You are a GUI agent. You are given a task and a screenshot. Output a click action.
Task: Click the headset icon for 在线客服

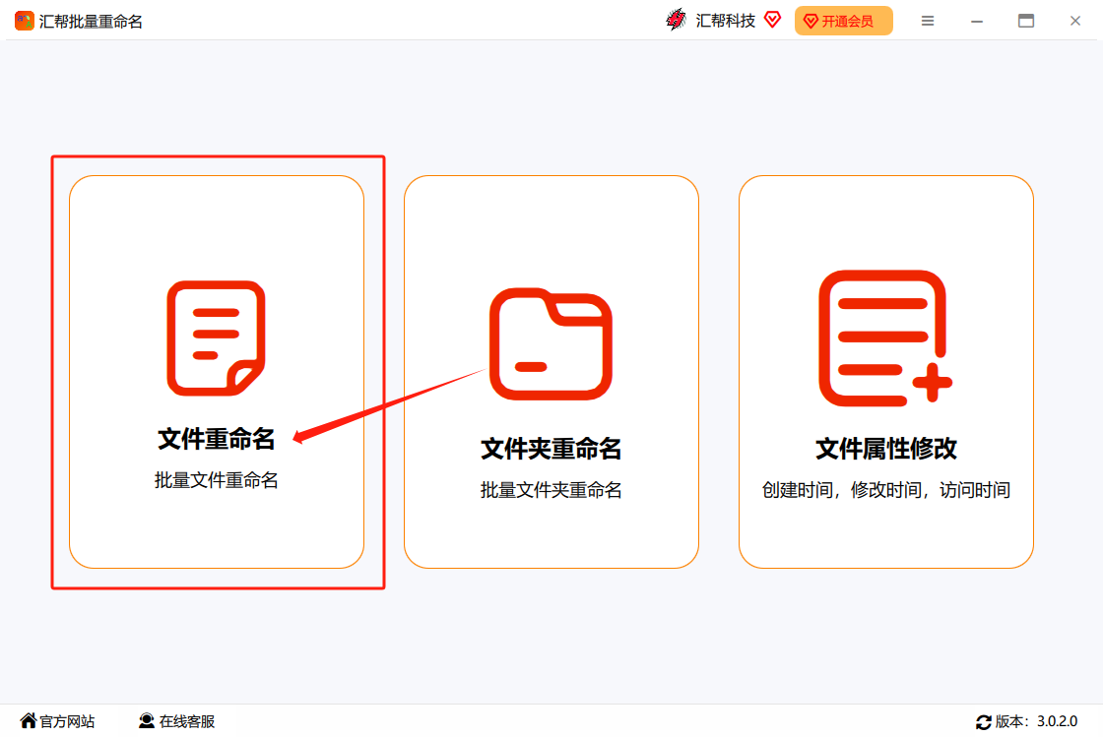[x=147, y=721]
